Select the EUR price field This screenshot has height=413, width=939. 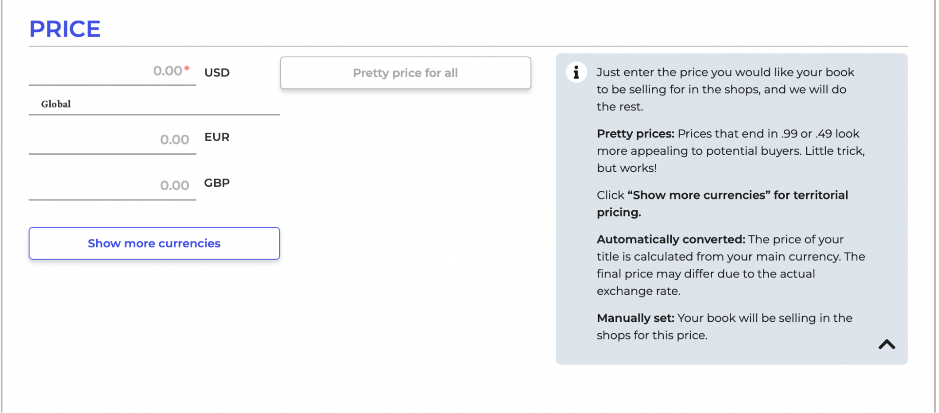(x=113, y=139)
